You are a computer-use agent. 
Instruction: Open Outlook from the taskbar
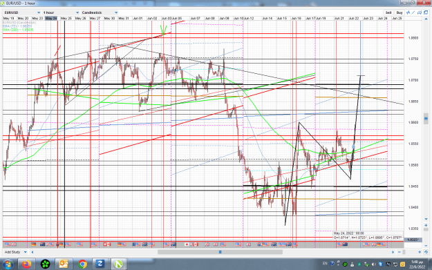[x=64, y=264]
